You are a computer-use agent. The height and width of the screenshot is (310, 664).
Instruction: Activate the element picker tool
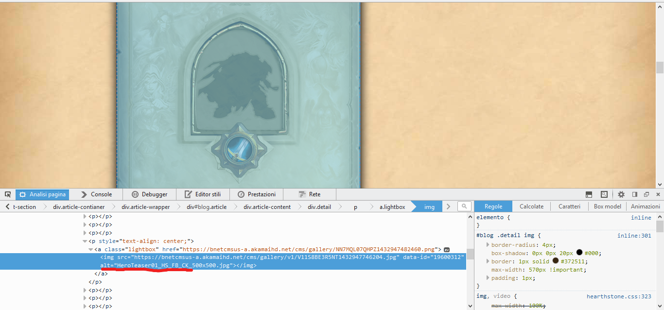(x=8, y=194)
